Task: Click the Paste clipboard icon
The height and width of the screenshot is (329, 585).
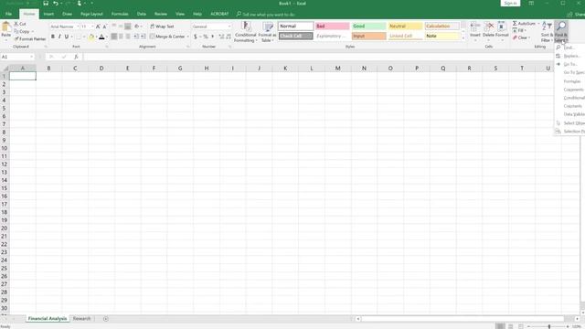Action: point(6,27)
